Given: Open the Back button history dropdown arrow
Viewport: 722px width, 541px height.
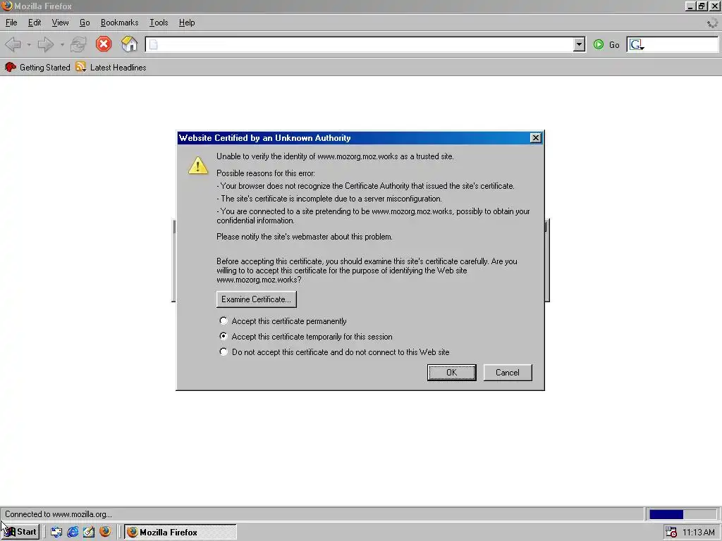Looking at the screenshot, I should 28,44.
